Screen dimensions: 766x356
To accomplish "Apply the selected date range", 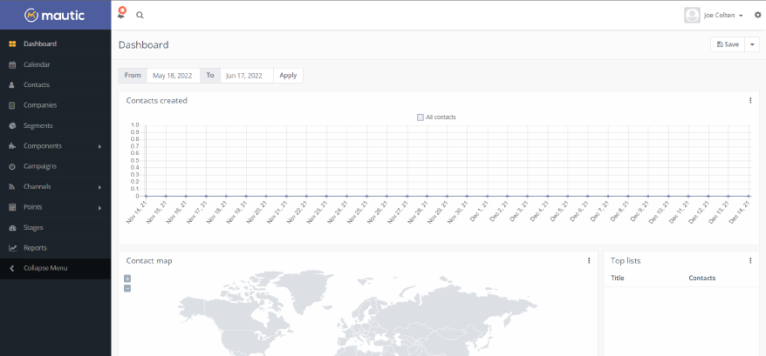I will 288,76.
